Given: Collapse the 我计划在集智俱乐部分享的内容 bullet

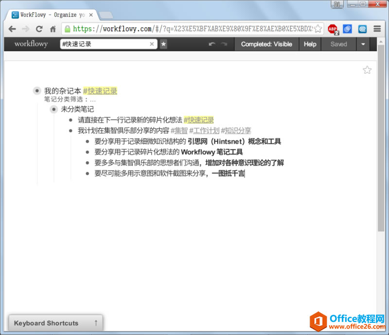Looking at the screenshot, I should pyautogui.click(x=71, y=131).
